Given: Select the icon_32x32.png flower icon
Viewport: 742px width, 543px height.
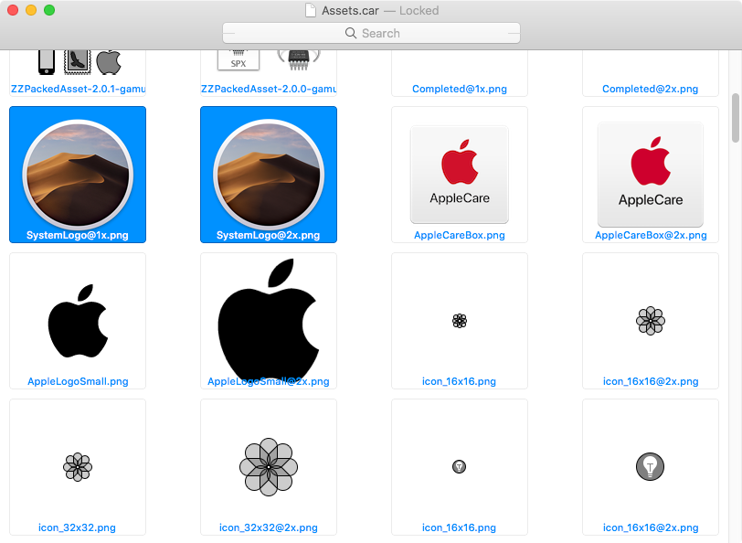Looking at the screenshot, I should click(x=78, y=467).
